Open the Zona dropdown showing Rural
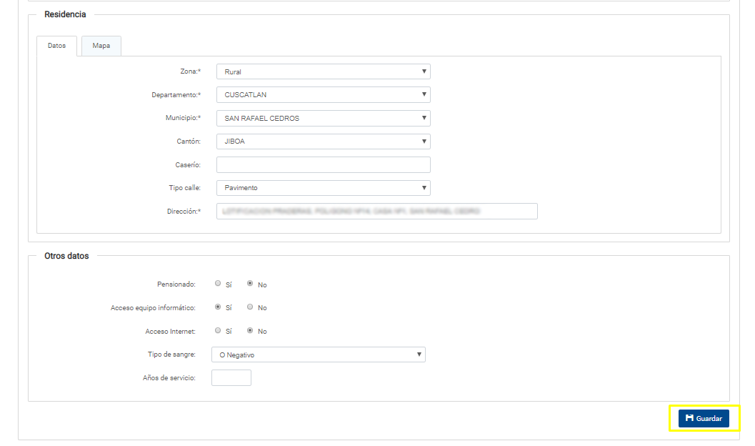Image resolution: width=755 pixels, height=446 pixels. 323,71
